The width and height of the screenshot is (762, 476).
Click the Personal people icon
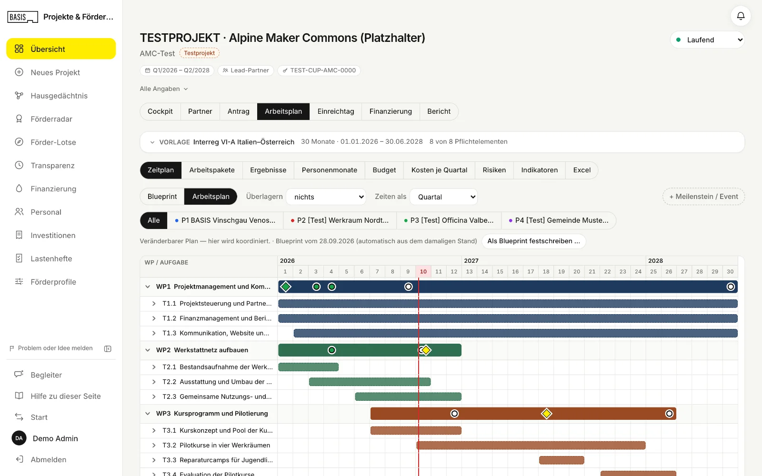pos(19,212)
